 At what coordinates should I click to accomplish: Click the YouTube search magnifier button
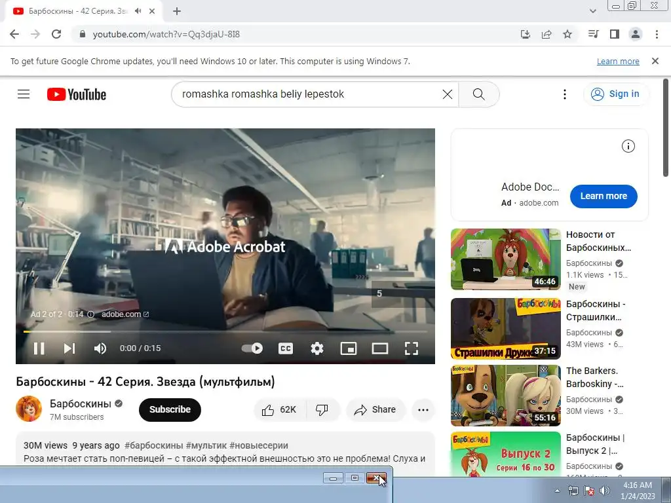click(x=479, y=94)
